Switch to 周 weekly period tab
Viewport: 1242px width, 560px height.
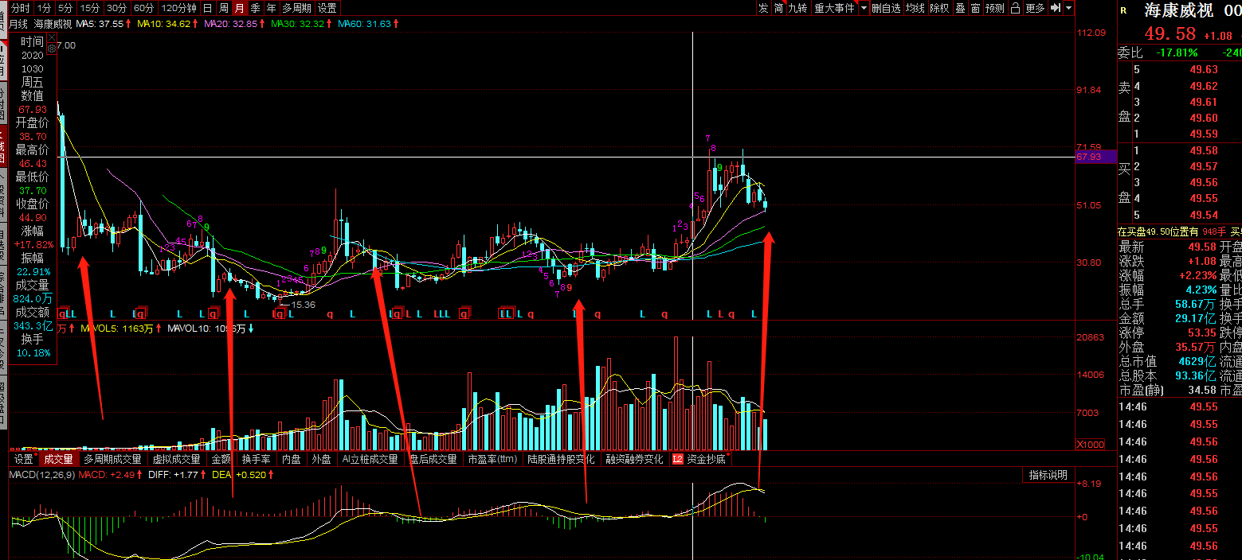(224, 8)
